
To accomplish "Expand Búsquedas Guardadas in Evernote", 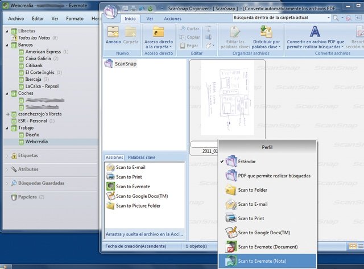I will pyautogui.click(x=7, y=183).
